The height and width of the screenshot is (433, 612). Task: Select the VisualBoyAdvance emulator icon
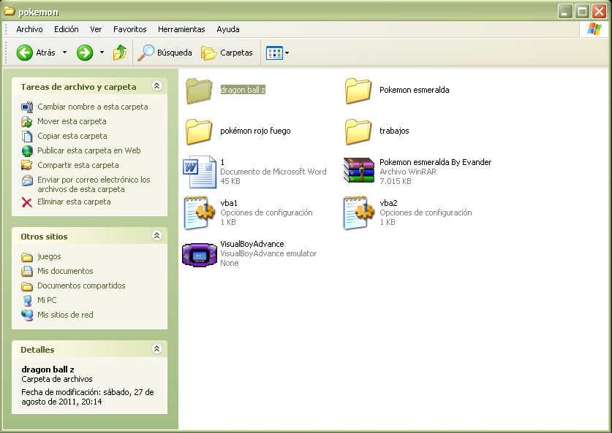pyautogui.click(x=200, y=255)
